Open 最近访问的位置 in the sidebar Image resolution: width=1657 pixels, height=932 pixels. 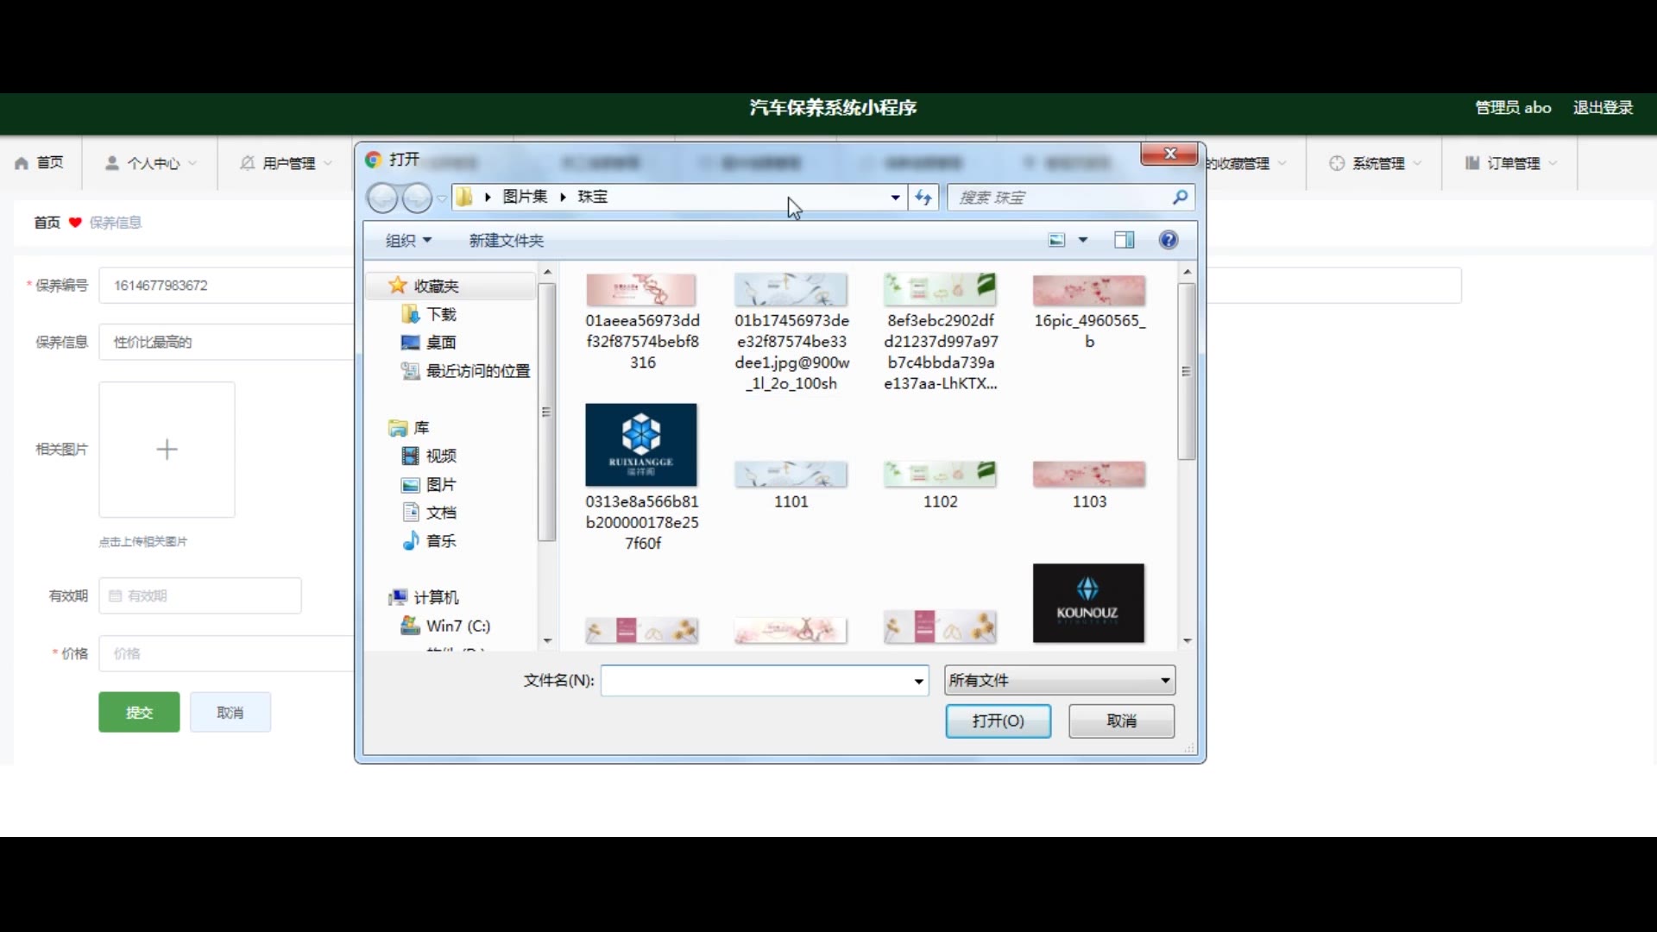465,371
